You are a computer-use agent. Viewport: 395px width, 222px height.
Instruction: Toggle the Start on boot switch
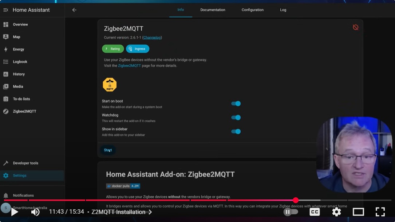tap(236, 104)
